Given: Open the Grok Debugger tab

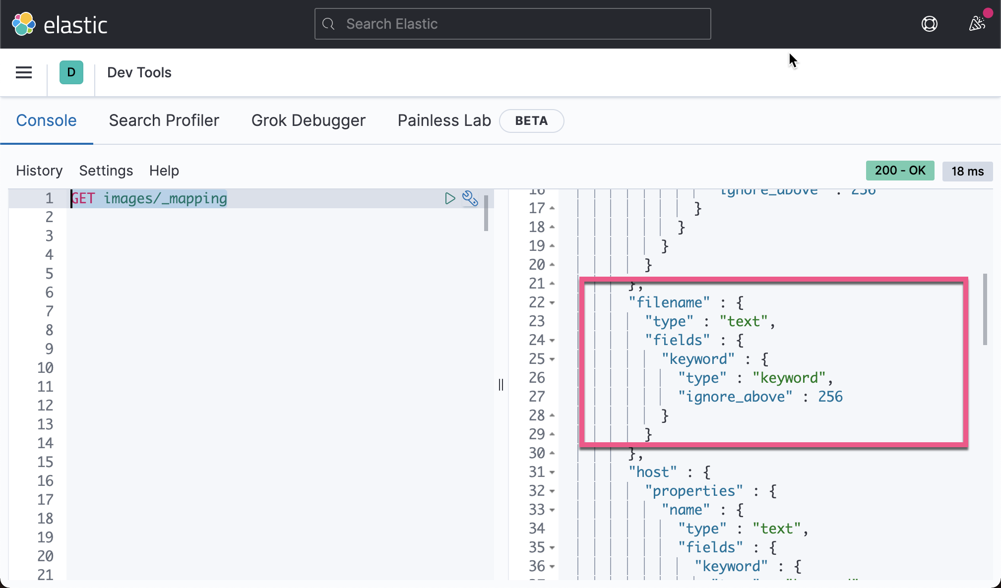Looking at the screenshot, I should pyautogui.click(x=308, y=120).
